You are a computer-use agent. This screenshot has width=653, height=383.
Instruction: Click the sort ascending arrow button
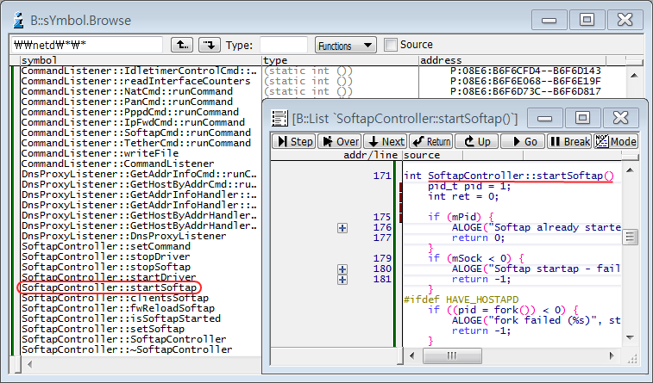[182, 45]
